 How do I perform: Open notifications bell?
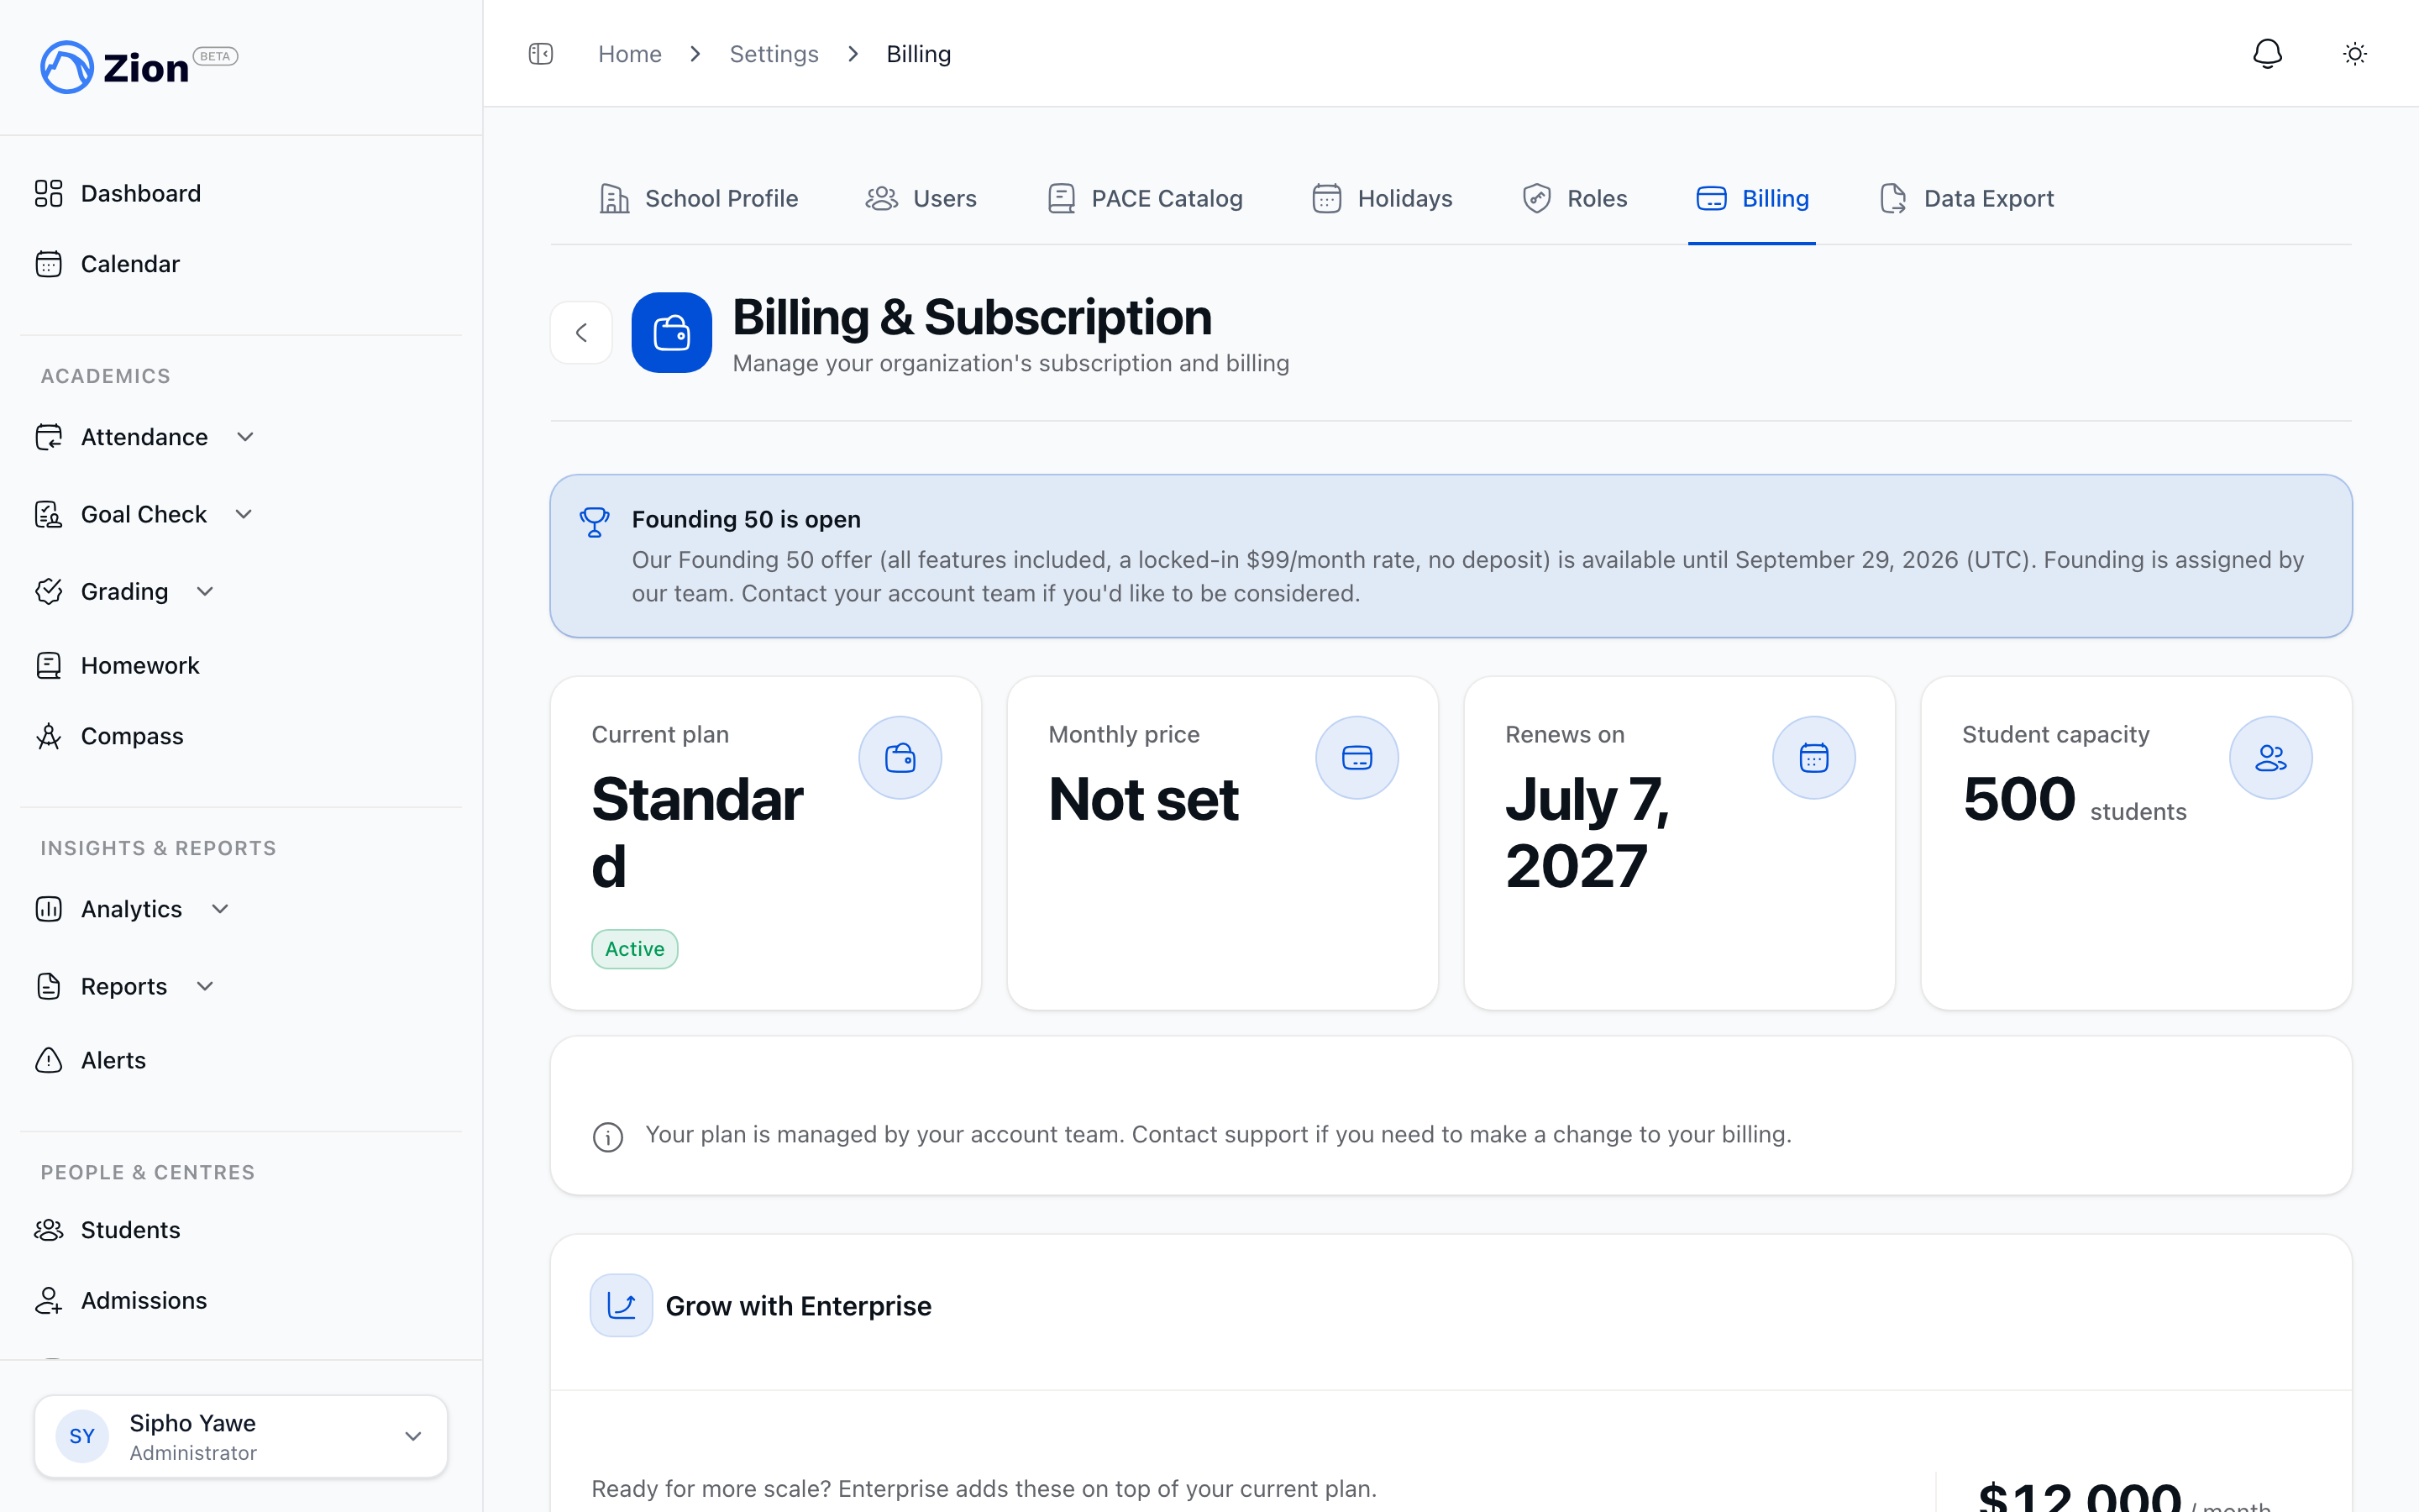click(2267, 54)
